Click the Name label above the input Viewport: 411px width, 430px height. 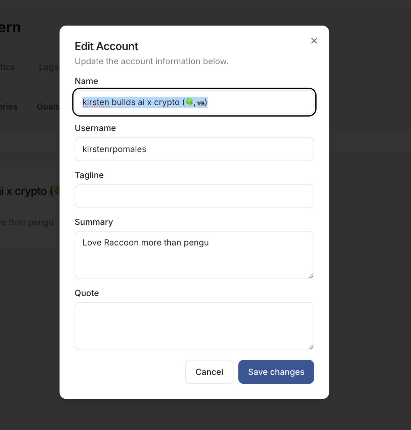coord(86,81)
